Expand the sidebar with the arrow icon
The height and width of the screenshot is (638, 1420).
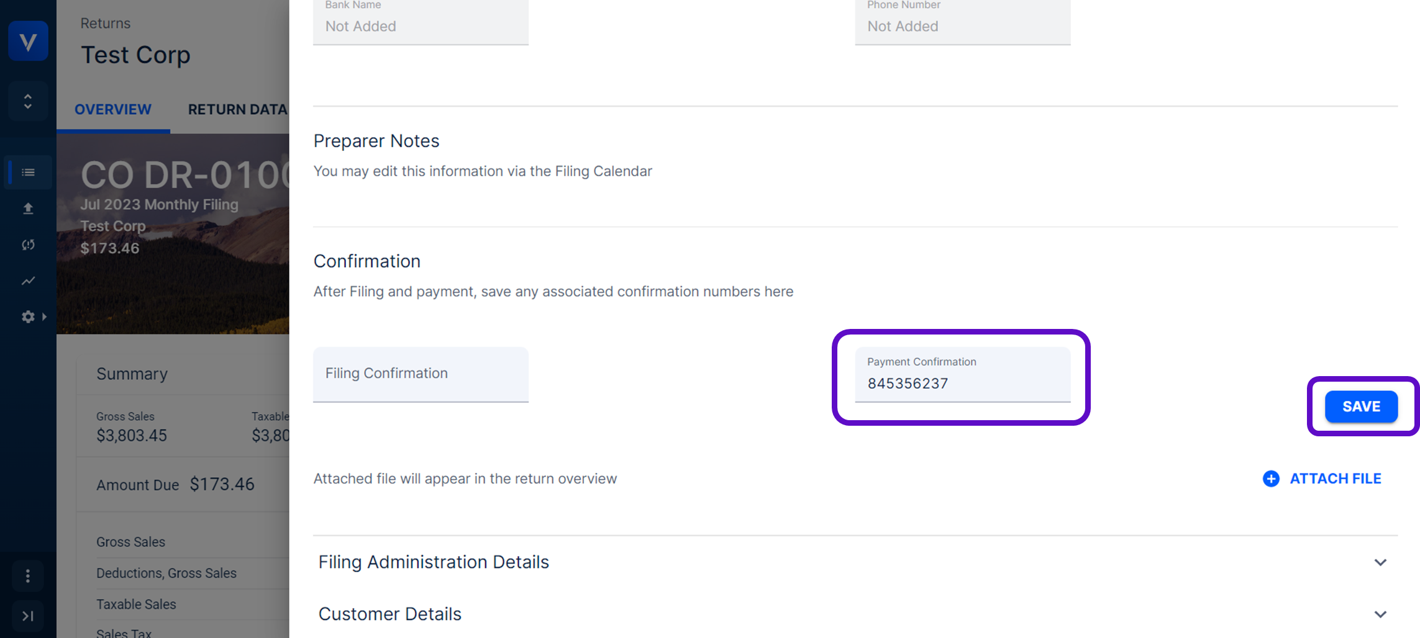[28, 616]
